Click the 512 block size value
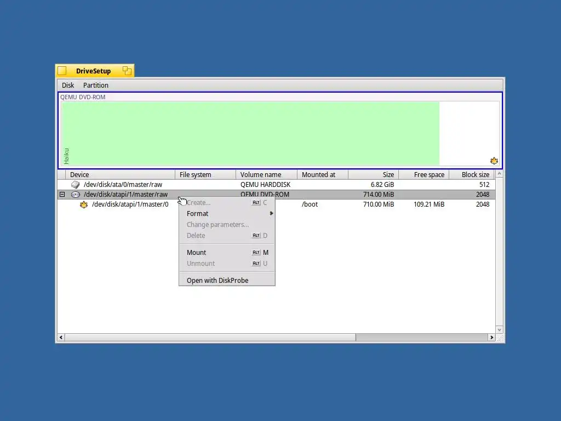The height and width of the screenshot is (421, 561). point(484,185)
